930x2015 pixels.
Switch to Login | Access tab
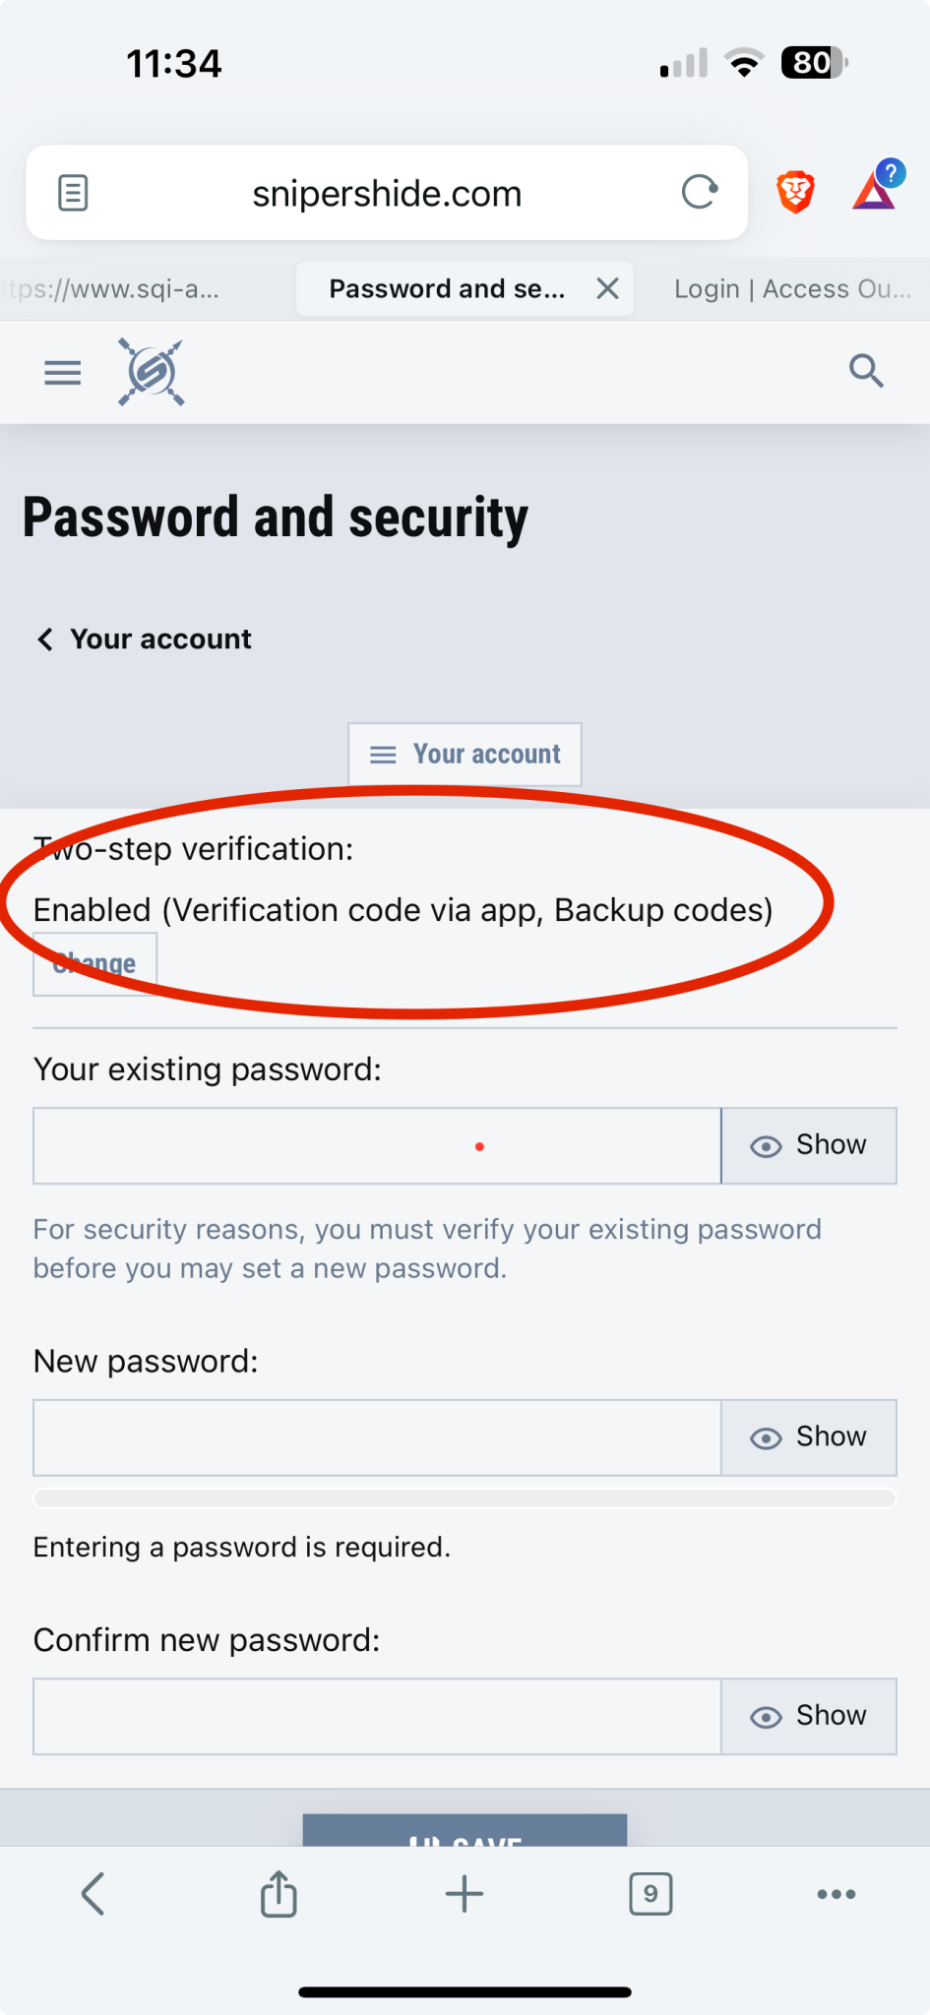pyautogui.click(x=792, y=288)
